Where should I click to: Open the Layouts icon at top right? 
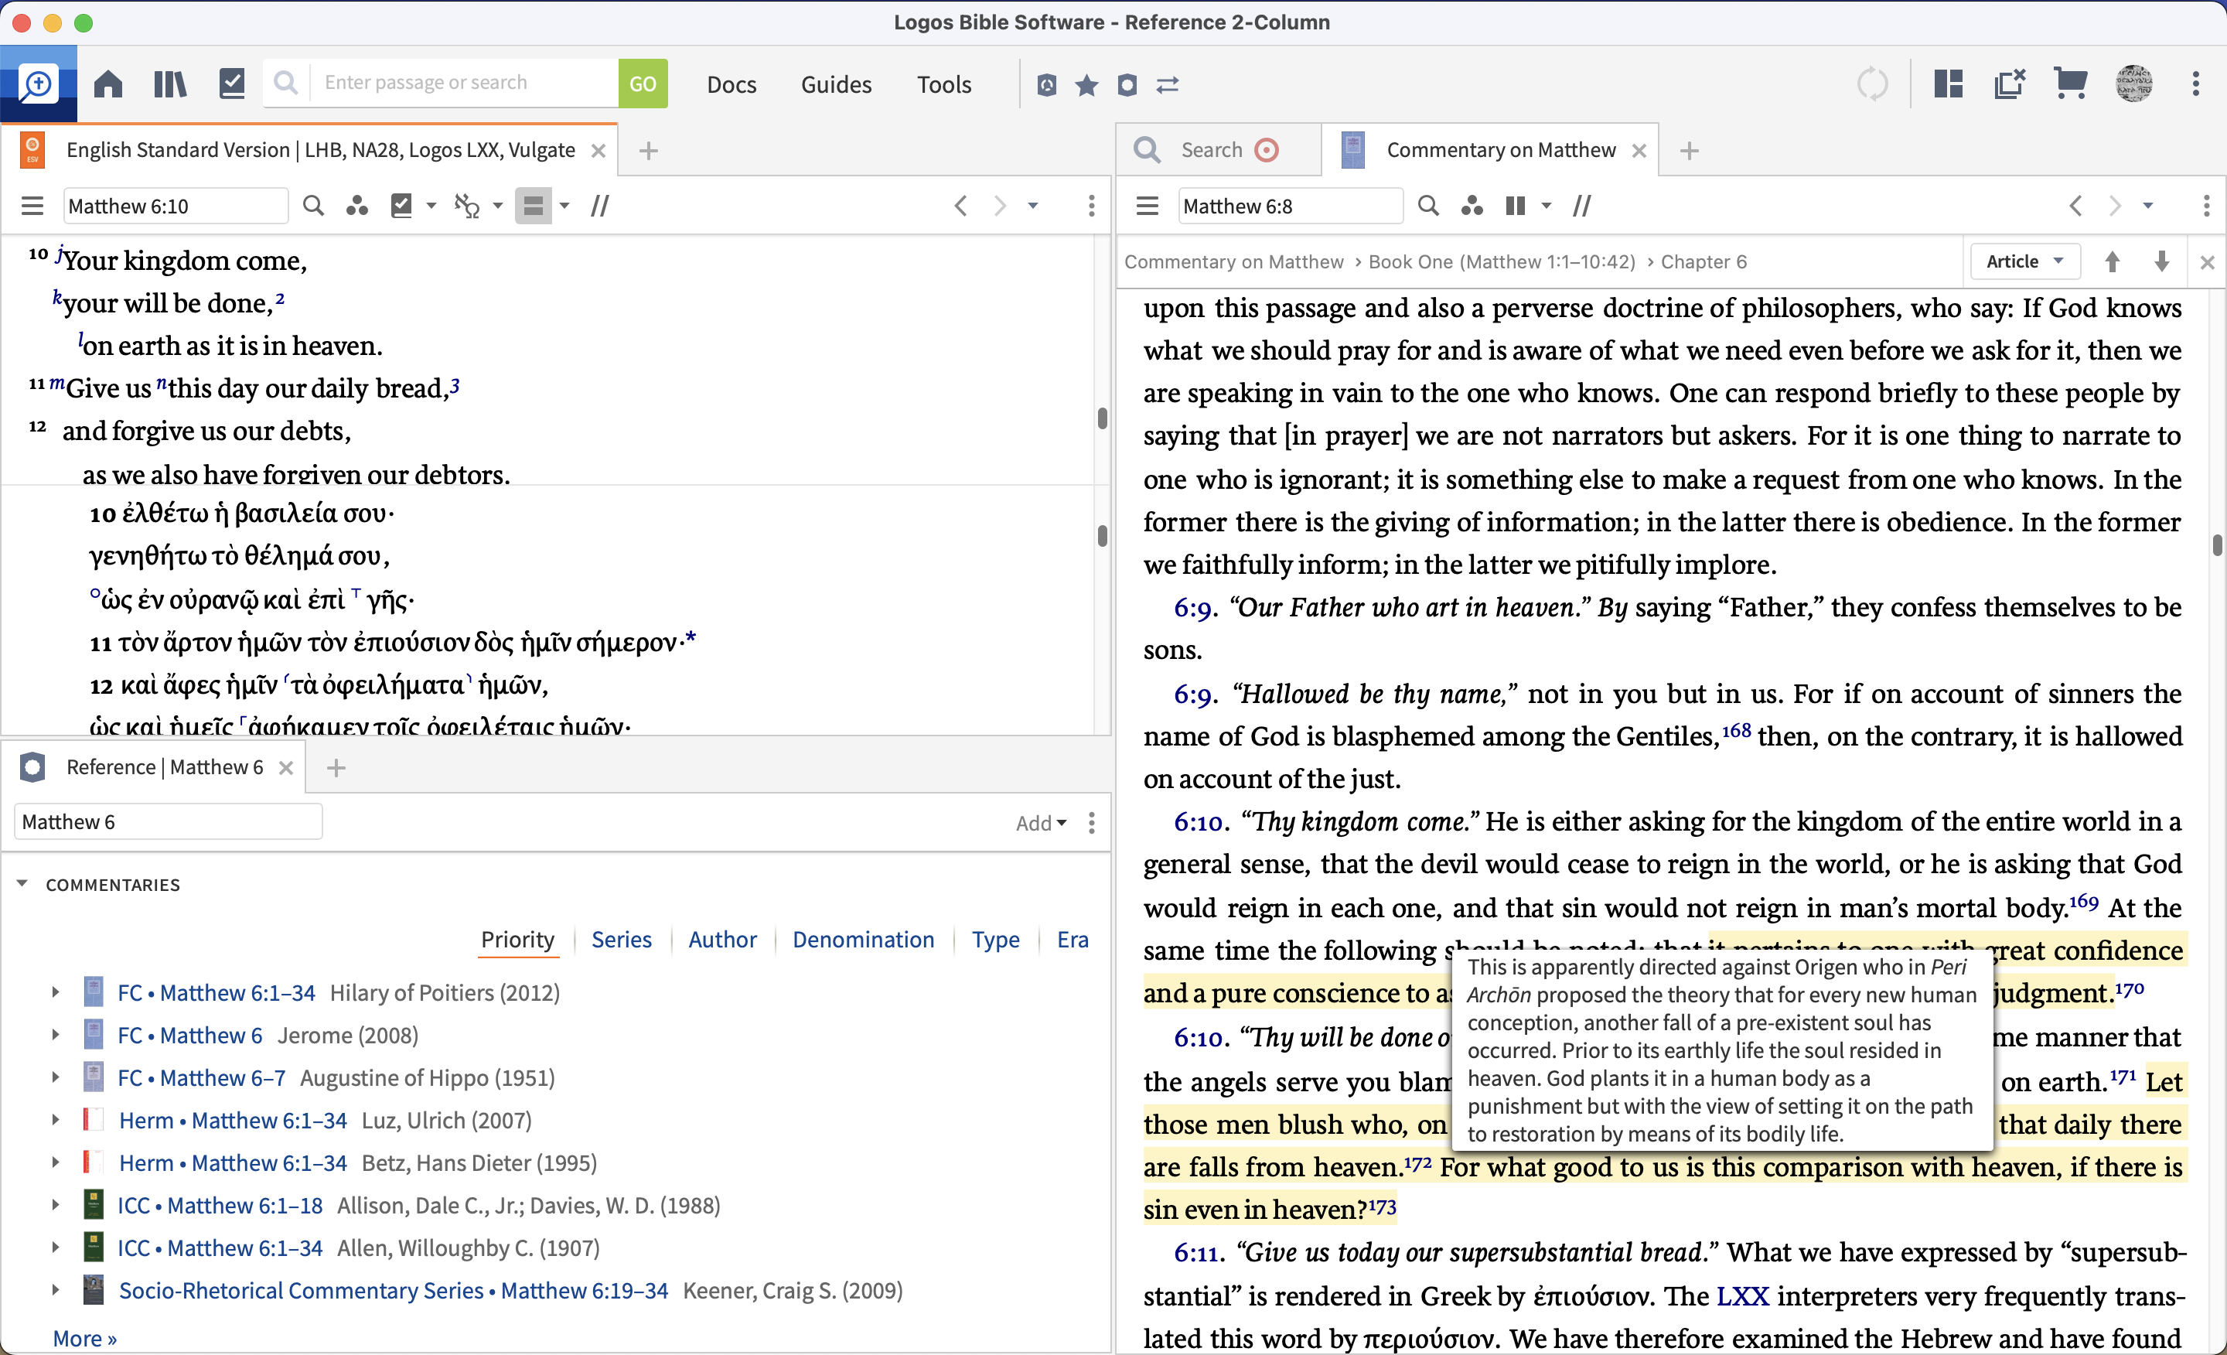[x=1948, y=84]
